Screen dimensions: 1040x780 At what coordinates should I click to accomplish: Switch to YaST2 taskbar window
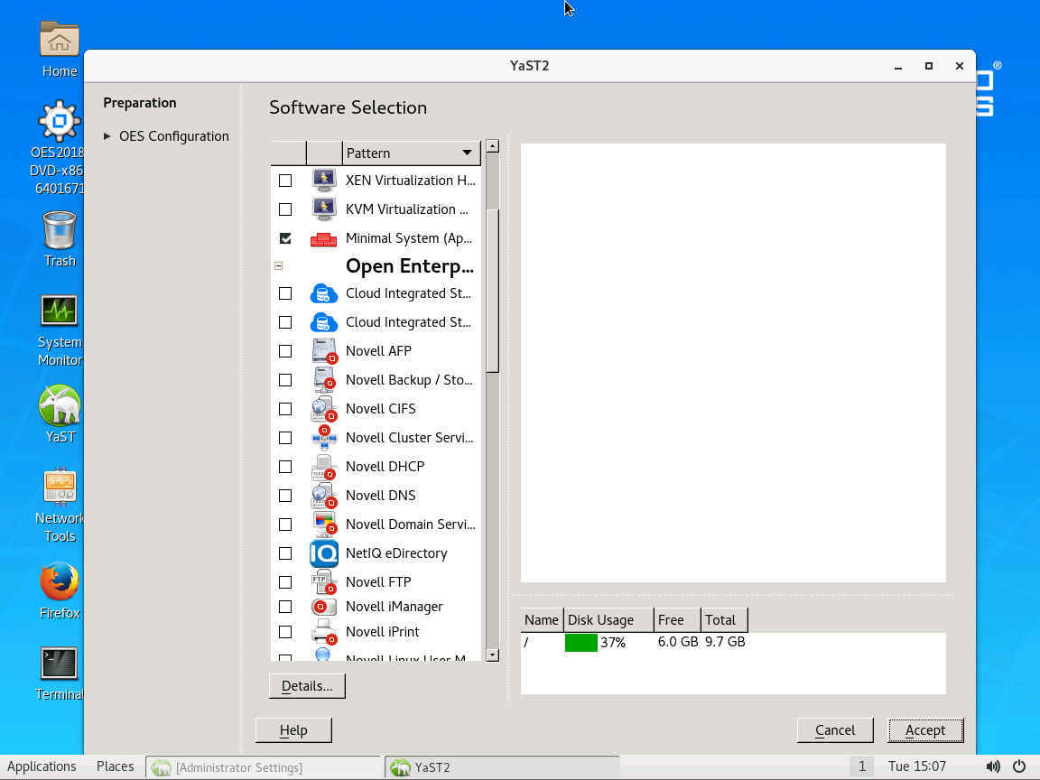tap(502, 767)
